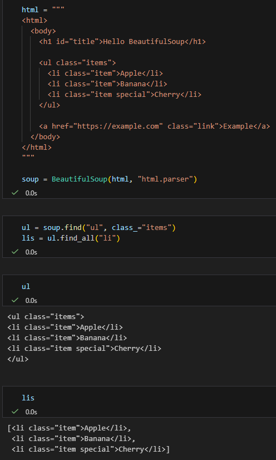Click the 'soup = BeautifulSoup(html, "html.parser")' line
The width and height of the screenshot is (276, 460).
pyautogui.click(x=109, y=179)
